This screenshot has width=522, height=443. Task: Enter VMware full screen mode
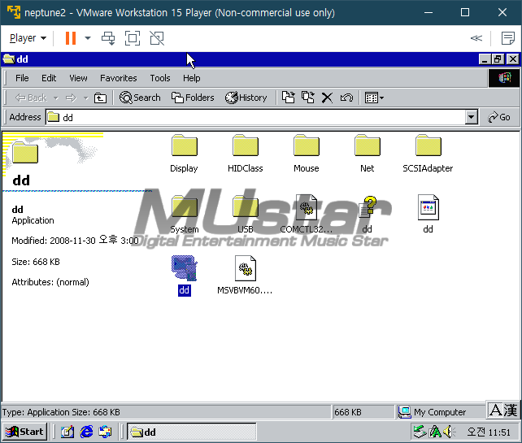click(133, 38)
